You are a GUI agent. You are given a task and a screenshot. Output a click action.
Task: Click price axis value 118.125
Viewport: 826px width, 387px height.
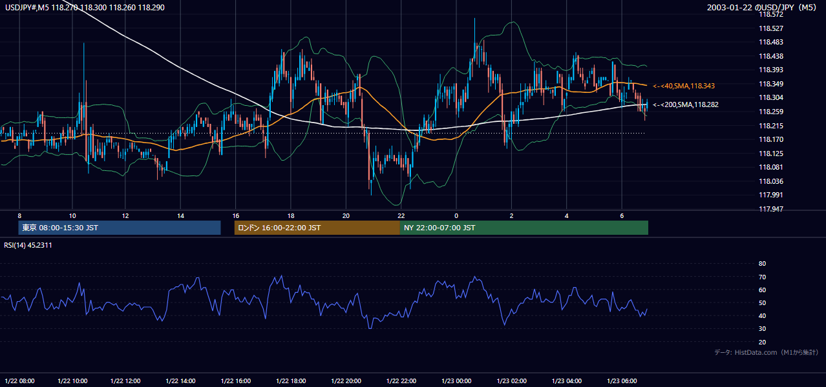(x=770, y=154)
